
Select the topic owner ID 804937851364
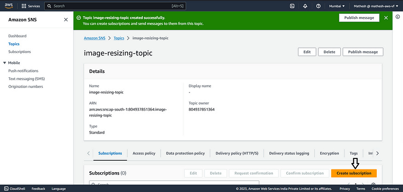[202, 109]
